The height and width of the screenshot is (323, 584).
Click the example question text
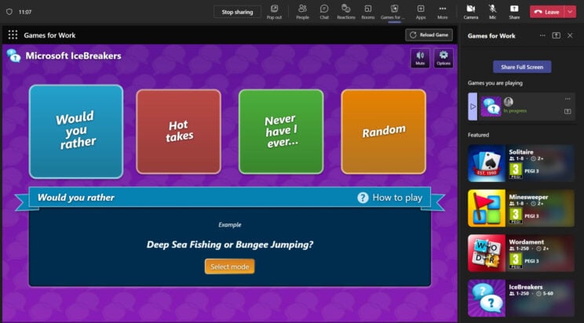click(x=230, y=245)
